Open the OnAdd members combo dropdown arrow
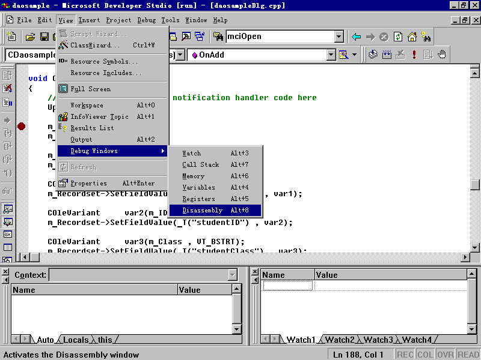Screen dimensions: 481x360 331,55
